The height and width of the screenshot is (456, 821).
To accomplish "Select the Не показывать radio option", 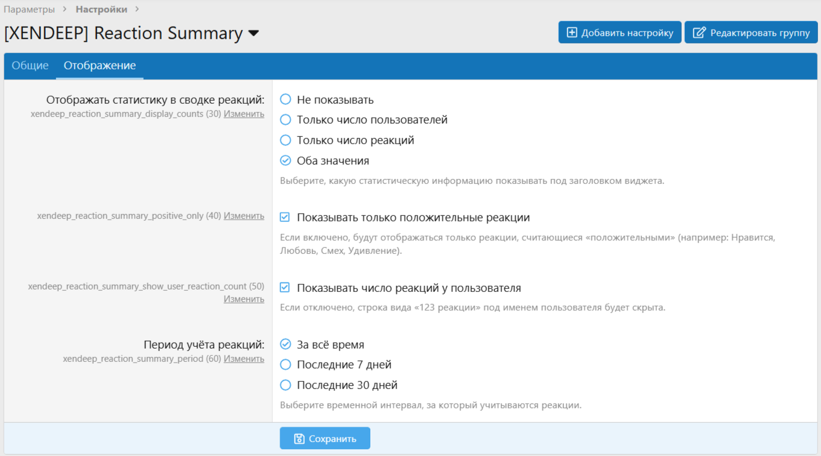I will 286,100.
